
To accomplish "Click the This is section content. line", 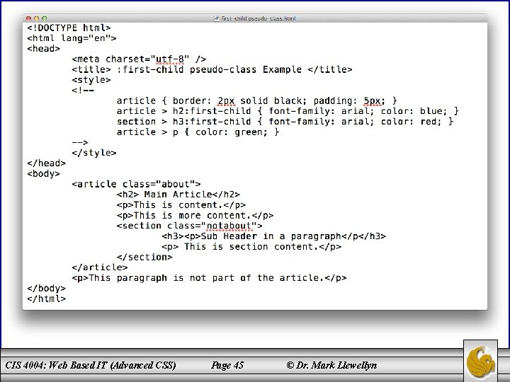I will click(251, 246).
